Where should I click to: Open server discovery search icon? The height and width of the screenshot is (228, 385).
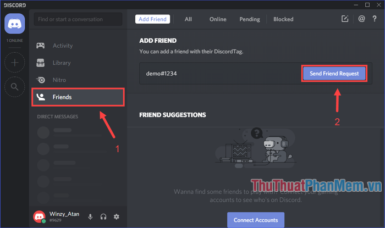[x=15, y=86]
